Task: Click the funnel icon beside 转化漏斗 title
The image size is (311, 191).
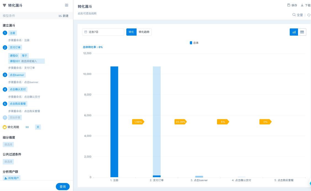Action: (x=4, y=5)
